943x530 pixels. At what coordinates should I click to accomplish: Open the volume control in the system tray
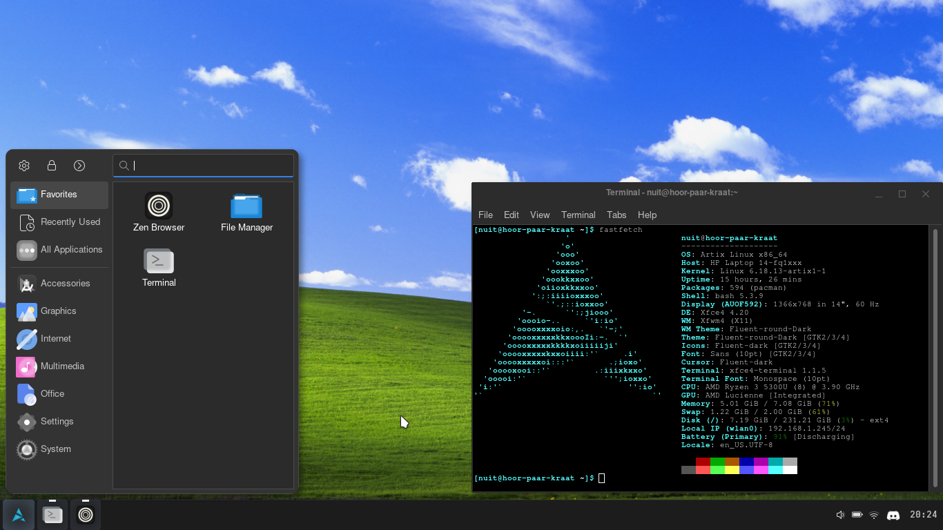tap(840, 515)
